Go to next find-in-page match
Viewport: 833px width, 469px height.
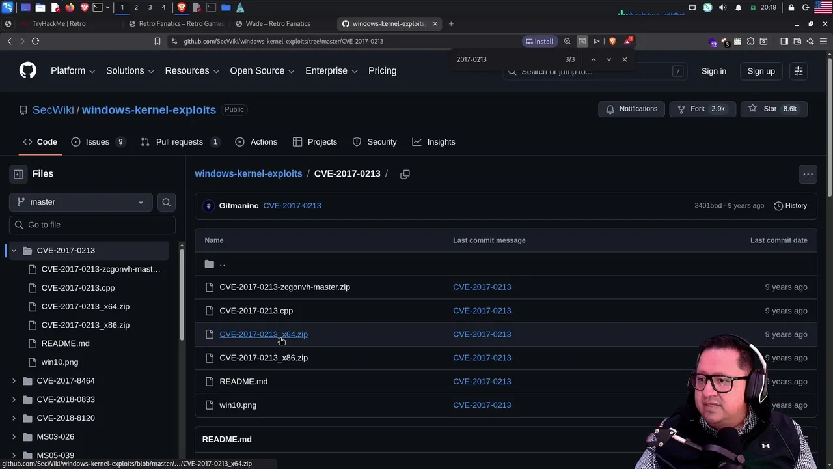tap(608, 59)
